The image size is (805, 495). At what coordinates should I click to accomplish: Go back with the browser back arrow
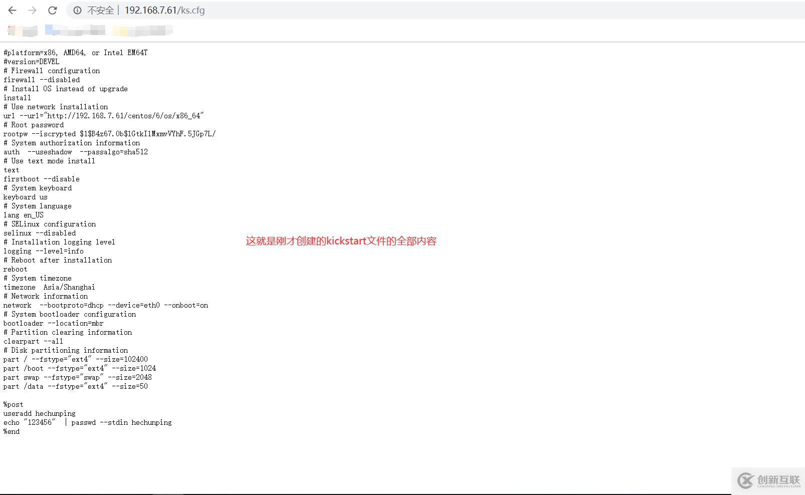[13, 10]
